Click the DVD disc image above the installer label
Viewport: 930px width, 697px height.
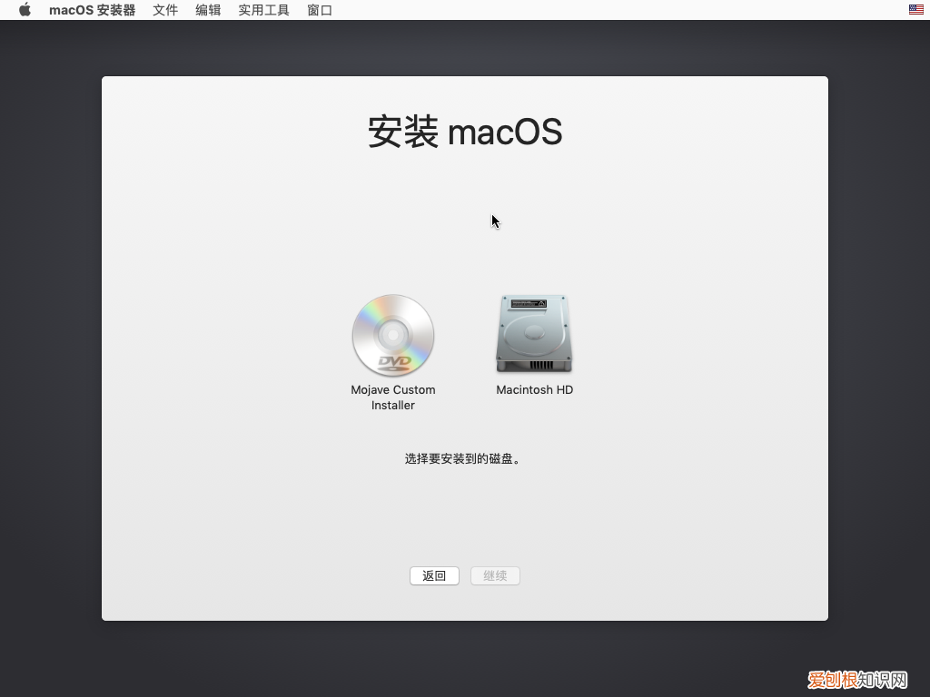[x=392, y=336]
